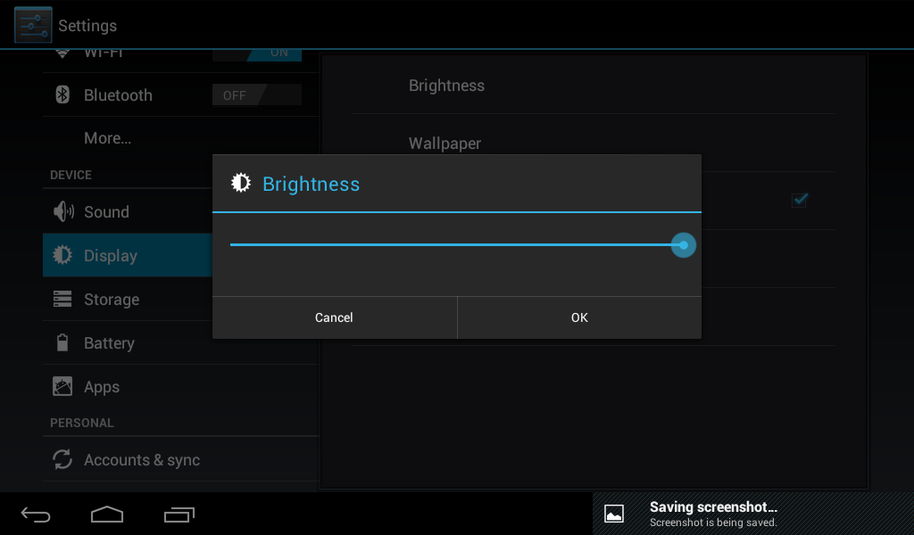914x535 pixels.
Task: Open Sound settings speaker icon
Action: point(63,211)
